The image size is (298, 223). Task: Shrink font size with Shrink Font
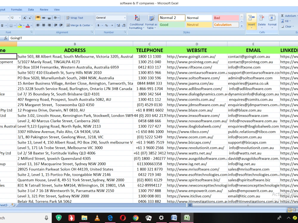point(30,18)
